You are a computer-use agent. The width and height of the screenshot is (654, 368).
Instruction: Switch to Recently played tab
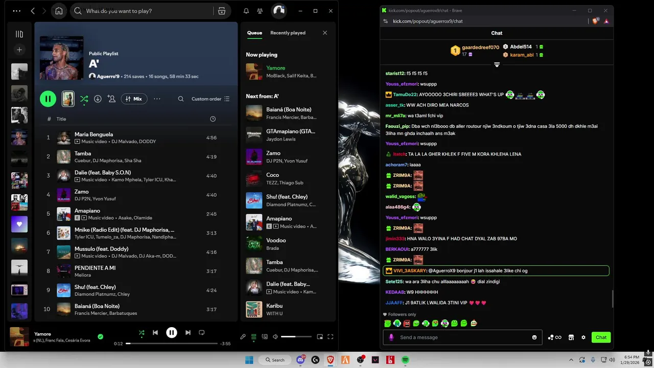pyautogui.click(x=288, y=33)
